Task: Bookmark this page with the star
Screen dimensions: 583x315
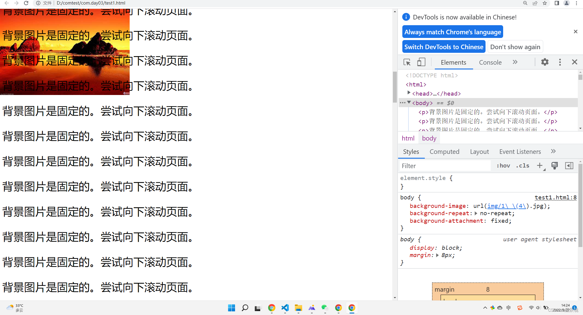Action: (545, 3)
